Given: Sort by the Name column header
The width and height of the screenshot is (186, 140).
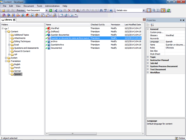Looking at the screenshot, I should pyautogui.click(x=68, y=24).
